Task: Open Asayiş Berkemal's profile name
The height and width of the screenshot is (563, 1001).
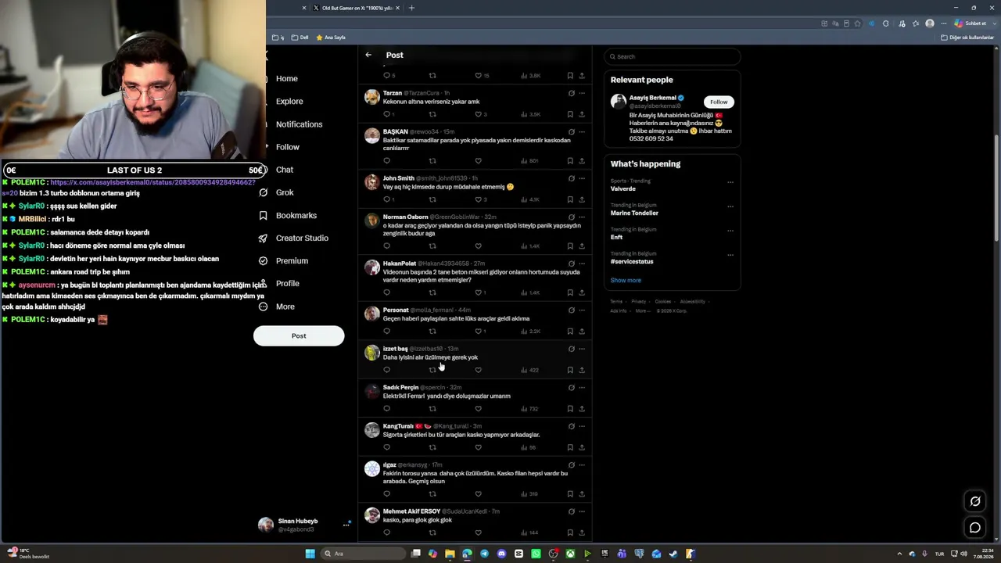Action: click(x=652, y=98)
